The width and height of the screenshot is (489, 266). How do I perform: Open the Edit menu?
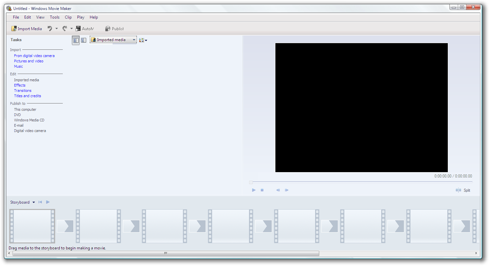click(x=28, y=17)
